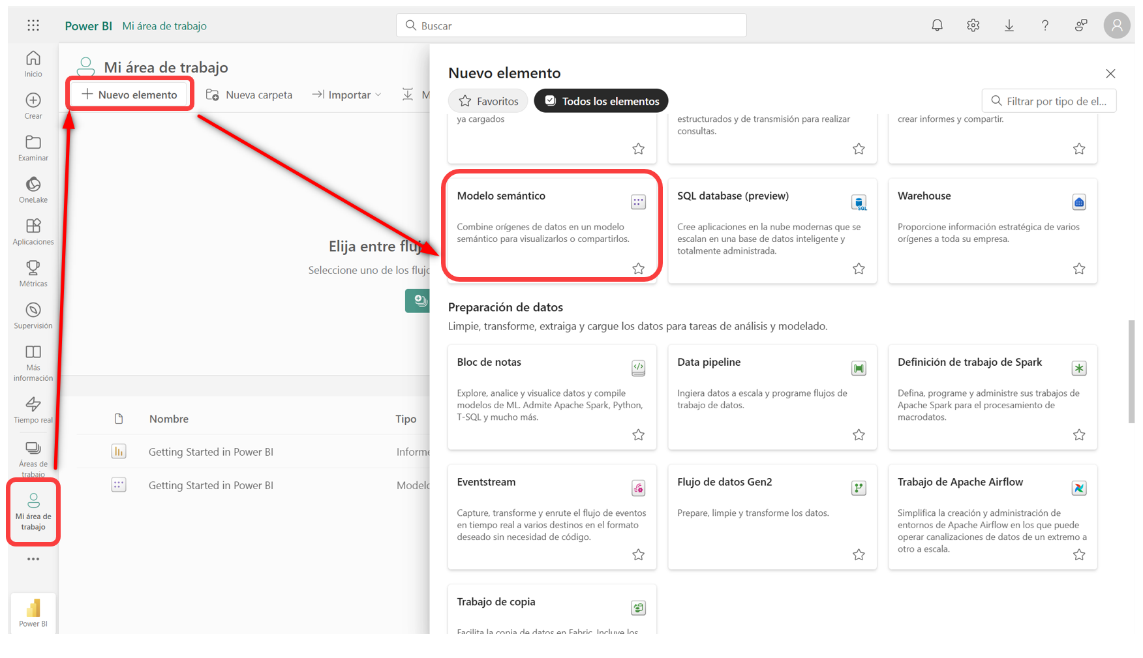Show more sidebar options ellipsis
The height and width of the screenshot is (658, 1143).
[33, 559]
